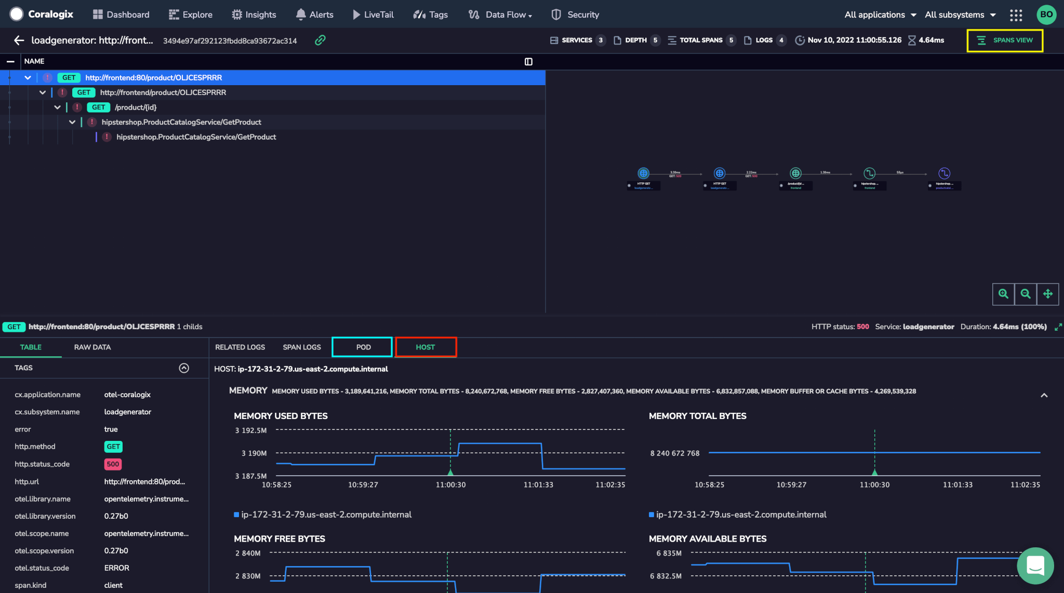Screen dimensions: 1064x593
Task: Open the chat support widget
Action: click(x=1035, y=566)
